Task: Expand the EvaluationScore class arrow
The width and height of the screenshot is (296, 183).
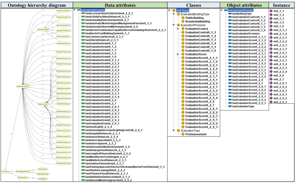Action: point(178,54)
